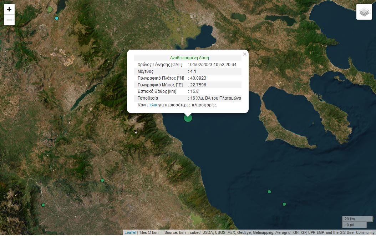Click the longitude value 22.7596

[x=198, y=85]
